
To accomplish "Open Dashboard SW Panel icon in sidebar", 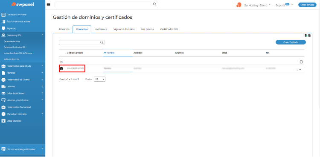I will pos(3,14).
